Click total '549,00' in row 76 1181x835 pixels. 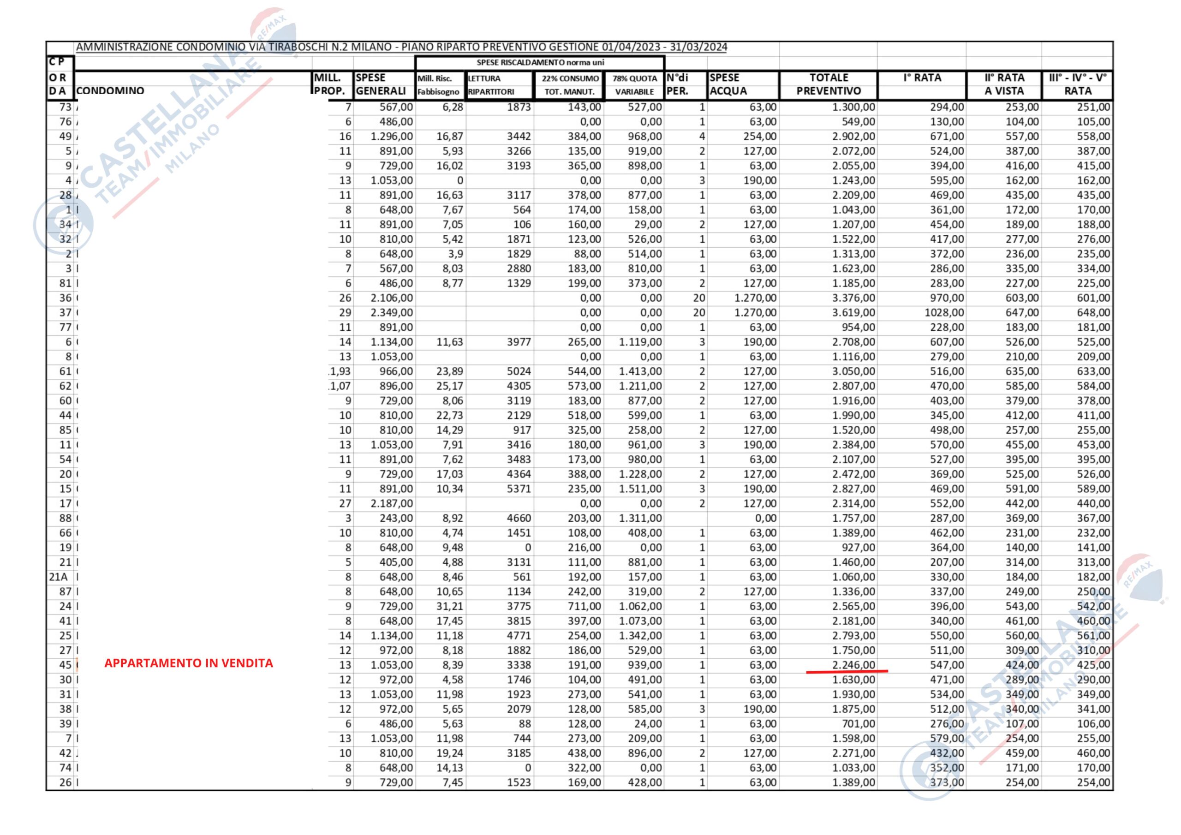pos(859,122)
